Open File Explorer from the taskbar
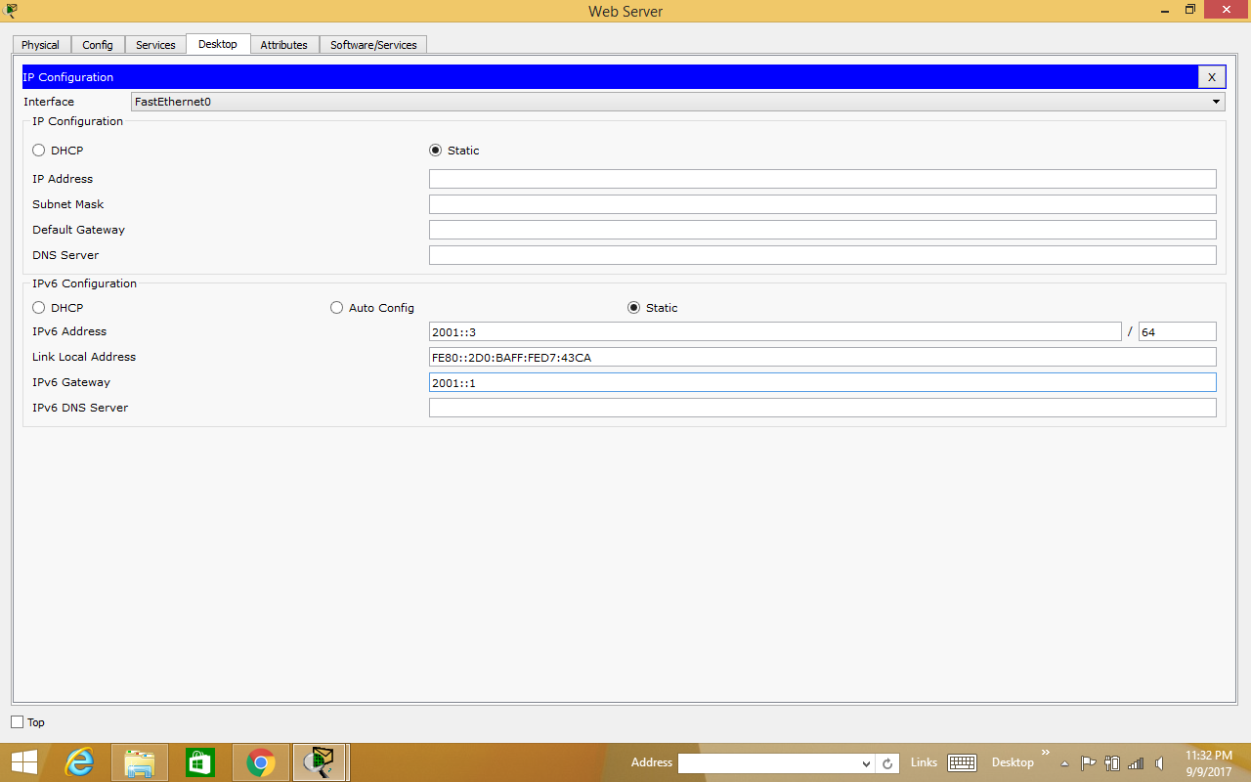The image size is (1251, 782). (140, 762)
